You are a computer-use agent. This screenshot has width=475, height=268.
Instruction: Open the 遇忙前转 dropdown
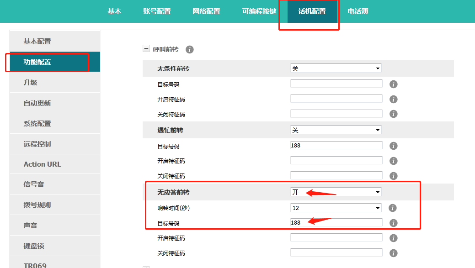[336, 130]
